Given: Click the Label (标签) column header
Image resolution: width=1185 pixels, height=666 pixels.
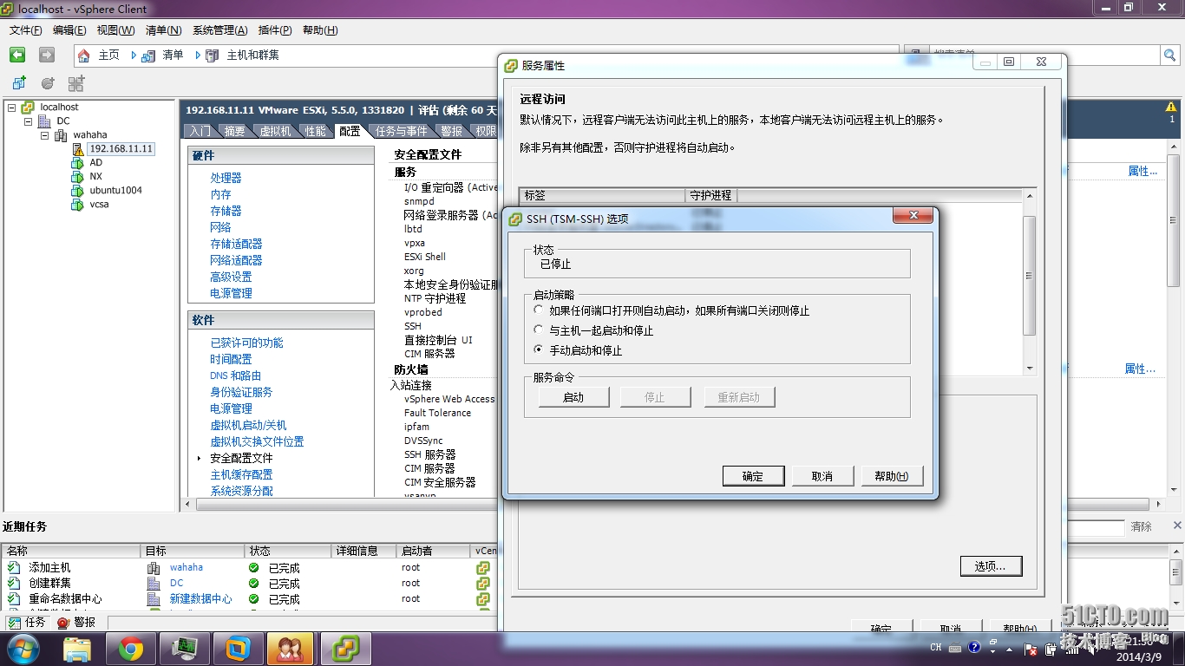Looking at the screenshot, I should (x=602, y=195).
